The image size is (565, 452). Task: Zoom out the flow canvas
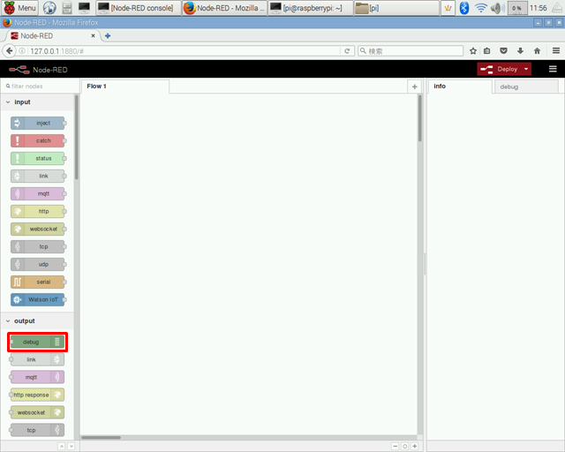(x=395, y=446)
